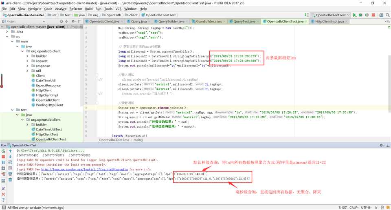This screenshot has height=210, width=391.
Task: Rerun OpentsdbClientTest icon in Run panel
Action: (x=4, y=151)
